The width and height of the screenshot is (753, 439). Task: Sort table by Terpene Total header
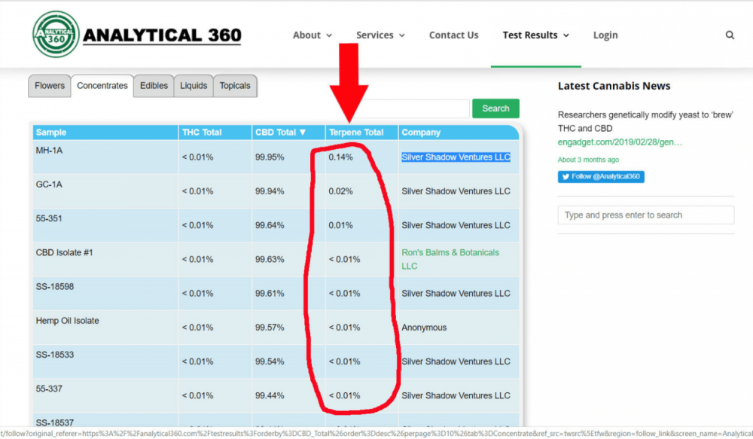356,132
